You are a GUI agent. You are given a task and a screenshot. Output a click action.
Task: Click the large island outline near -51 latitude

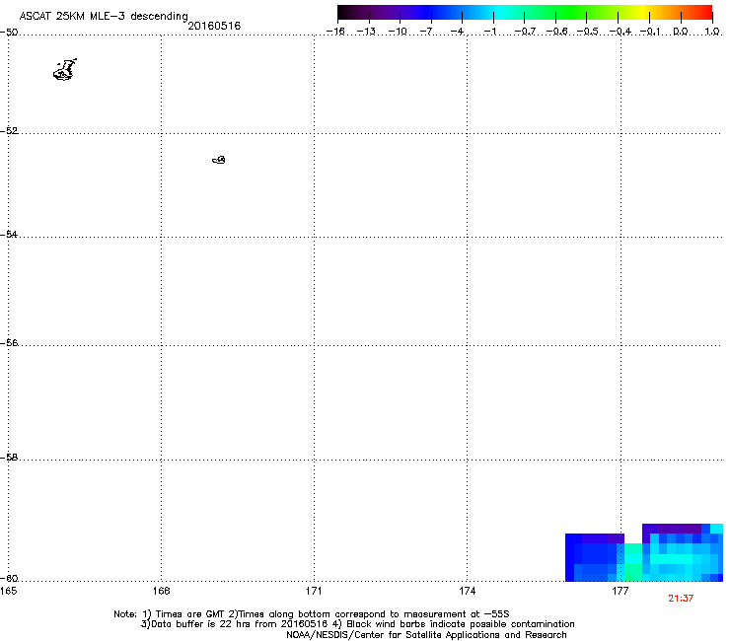tap(65, 70)
